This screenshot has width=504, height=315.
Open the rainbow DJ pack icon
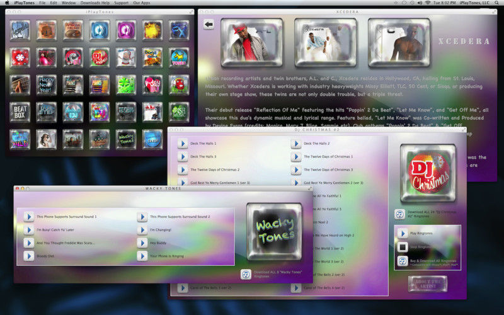[x=100, y=112]
